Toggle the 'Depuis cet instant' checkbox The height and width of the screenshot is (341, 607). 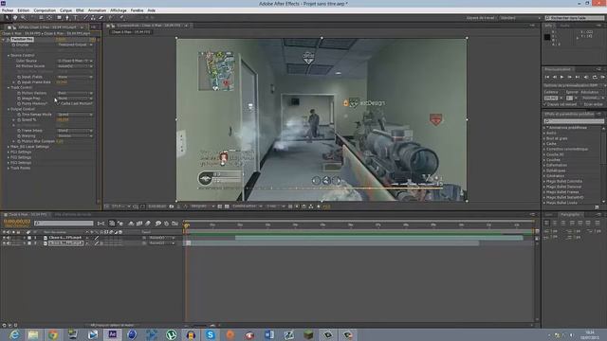tap(545, 104)
